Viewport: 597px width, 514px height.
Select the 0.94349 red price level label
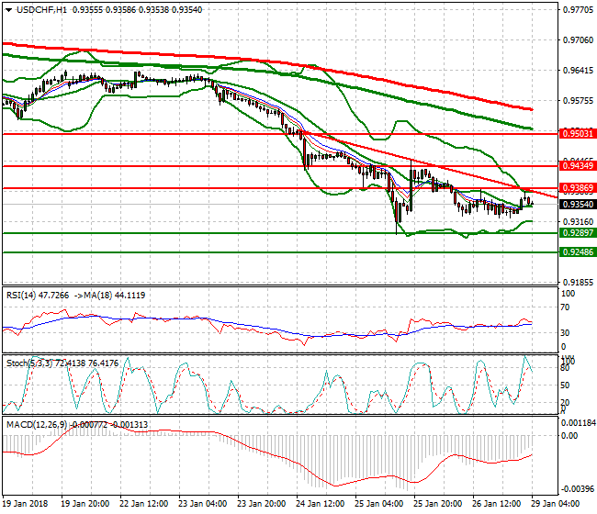[578, 165]
